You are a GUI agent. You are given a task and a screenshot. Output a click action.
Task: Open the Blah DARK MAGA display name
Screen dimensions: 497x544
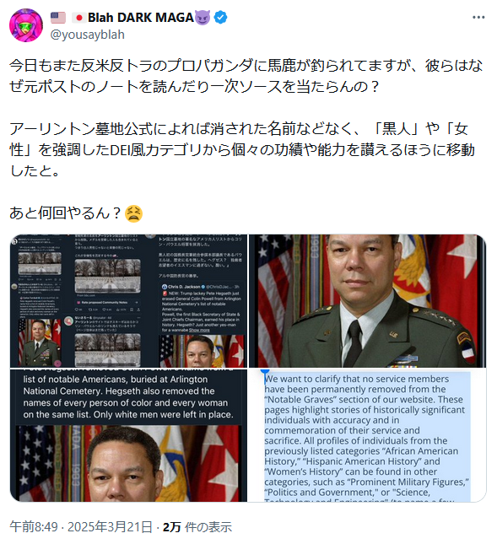[x=141, y=18]
